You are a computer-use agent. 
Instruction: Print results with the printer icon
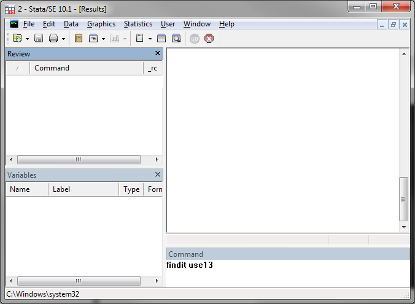point(53,39)
